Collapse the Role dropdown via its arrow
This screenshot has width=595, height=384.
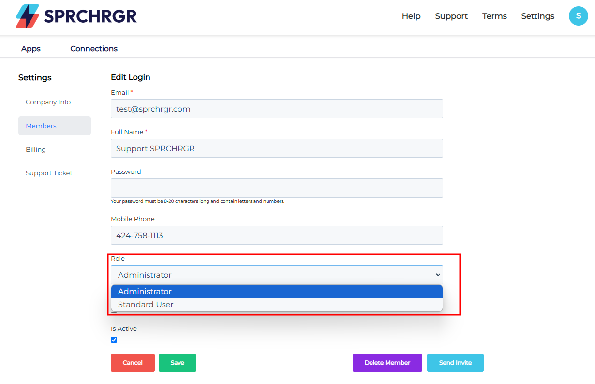tap(438, 275)
